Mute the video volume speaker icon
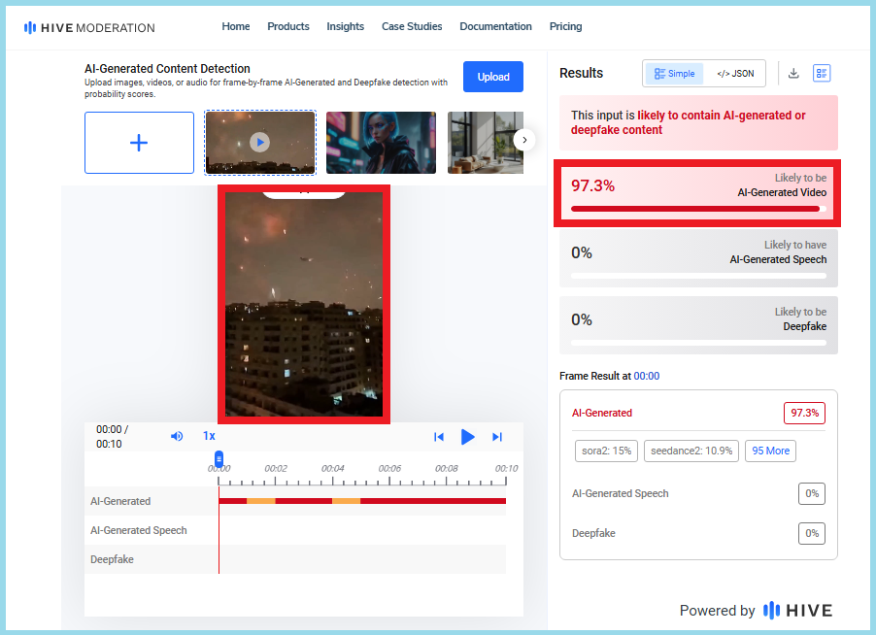Viewport: 876px width, 635px height. coord(177,437)
